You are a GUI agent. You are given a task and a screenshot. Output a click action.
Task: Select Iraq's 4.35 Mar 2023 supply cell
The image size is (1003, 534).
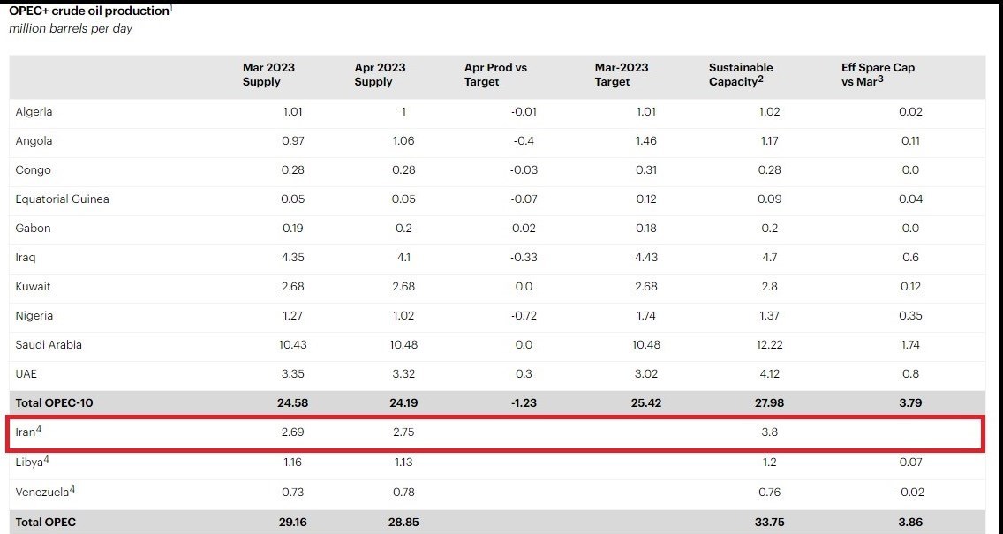[293, 258]
